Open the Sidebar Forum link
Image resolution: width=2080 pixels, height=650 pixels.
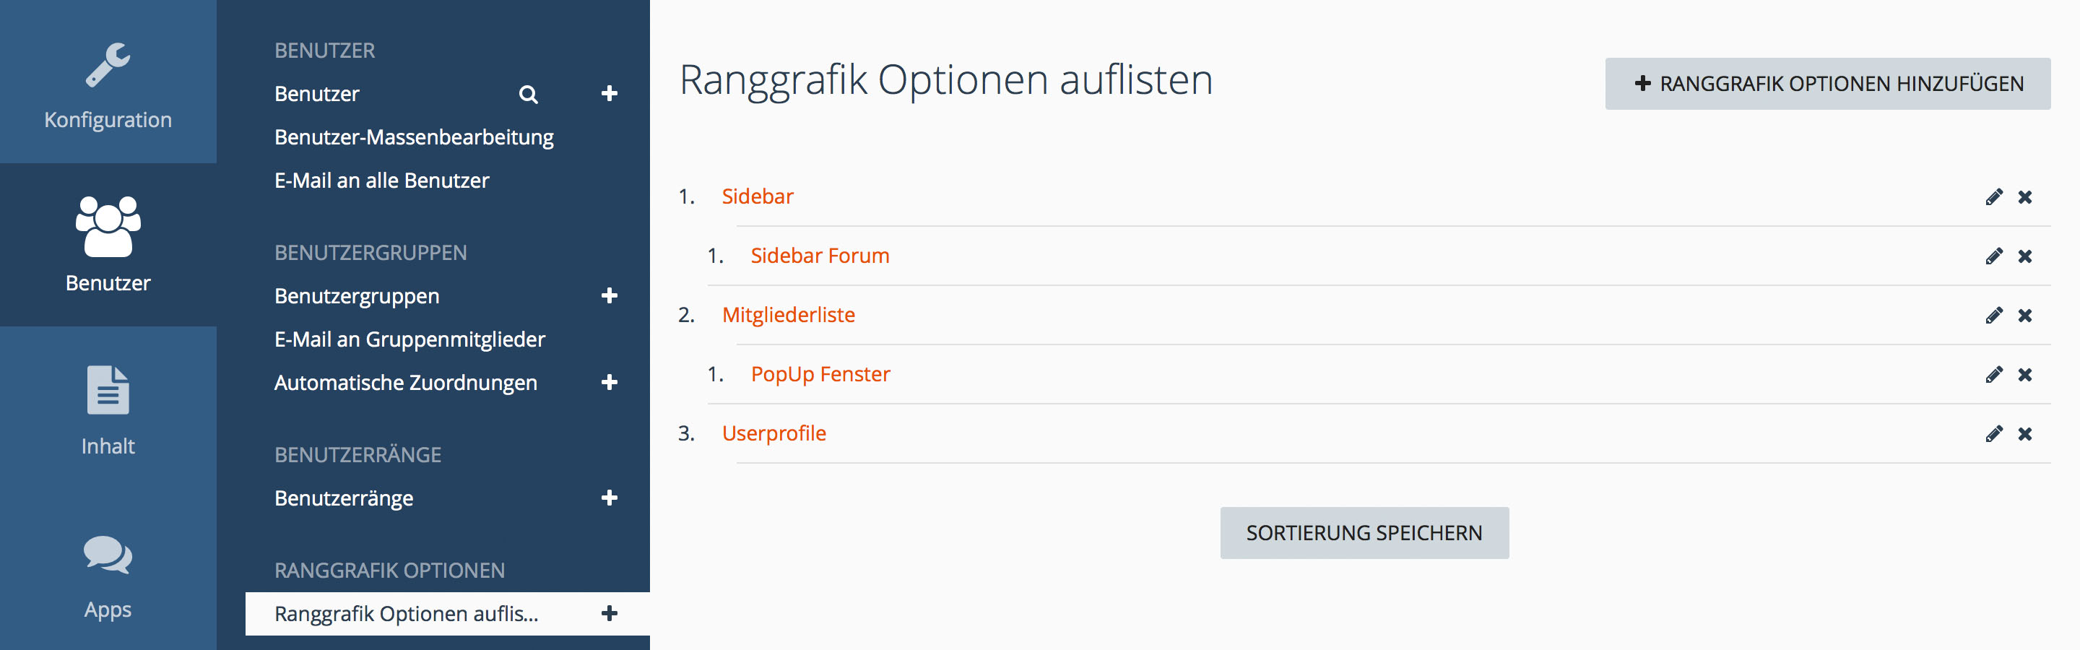click(820, 256)
